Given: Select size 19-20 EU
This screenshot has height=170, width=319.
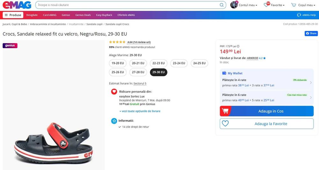Looking at the screenshot, I should pos(118,63).
